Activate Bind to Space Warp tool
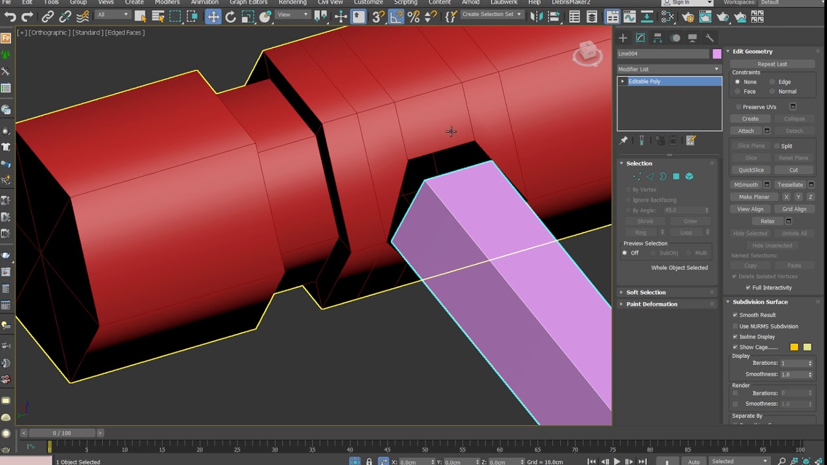The width and height of the screenshot is (827, 465). [x=83, y=17]
